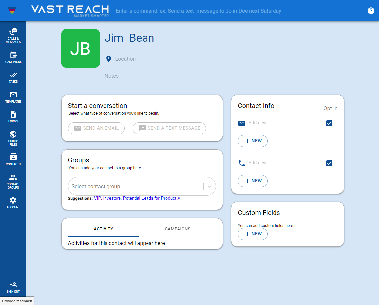Open Calls & Messages in sidebar
Viewport: 379px width, 305px height.
(13, 36)
